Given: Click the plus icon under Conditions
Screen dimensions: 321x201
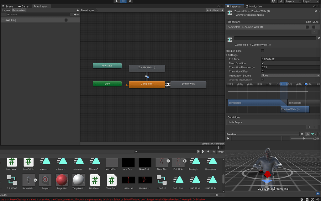Looking at the screenshot, I should tap(309, 127).
